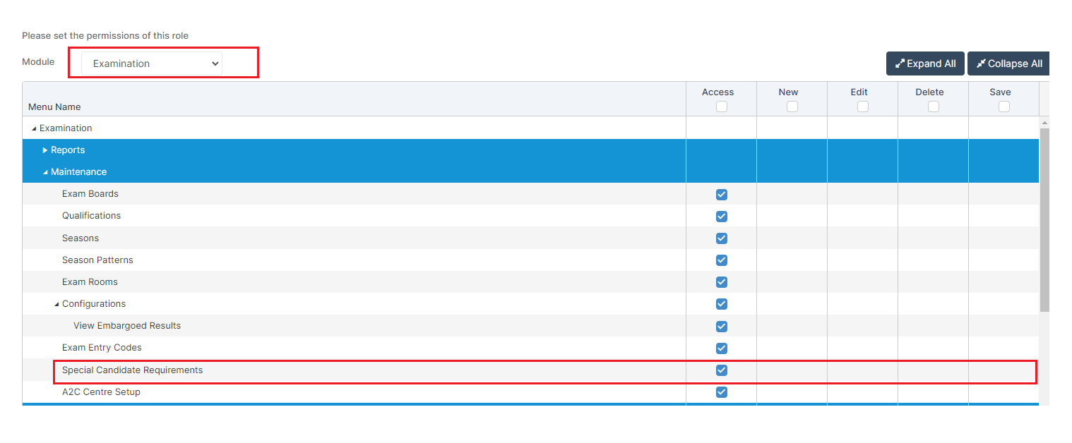Screen dimensions: 1072x443
Task: Uncheck Access for Season Patterns
Action: pyautogui.click(x=722, y=260)
